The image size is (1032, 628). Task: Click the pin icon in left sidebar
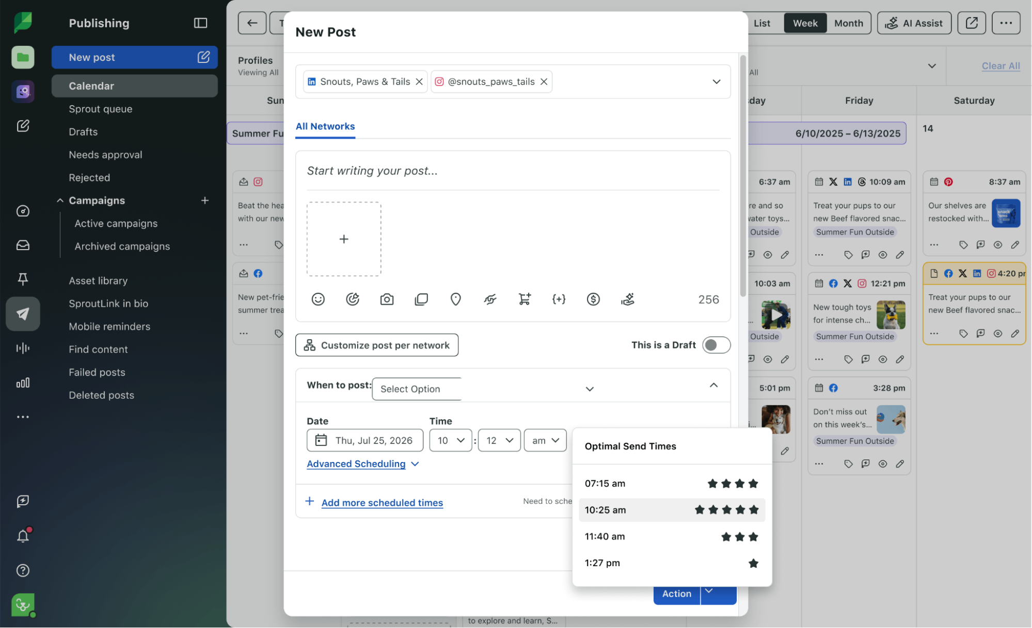pyautogui.click(x=23, y=279)
